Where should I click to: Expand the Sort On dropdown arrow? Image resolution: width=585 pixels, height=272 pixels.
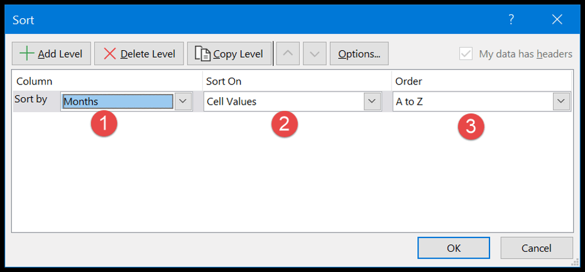(372, 102)
